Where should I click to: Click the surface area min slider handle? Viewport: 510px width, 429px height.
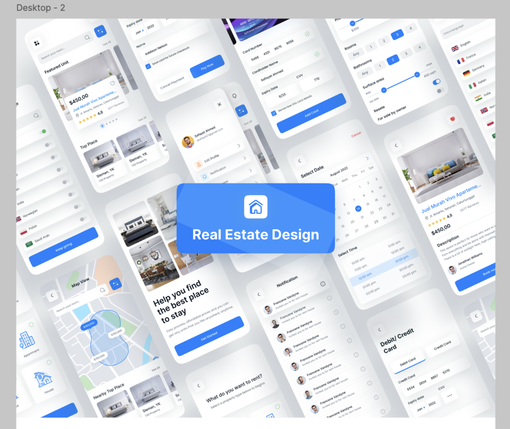point(384,90)
